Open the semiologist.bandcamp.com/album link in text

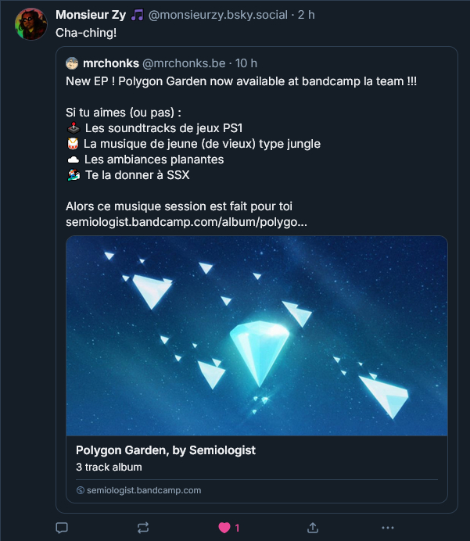click(186, 222)
